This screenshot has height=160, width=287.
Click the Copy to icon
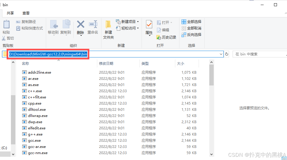(66, 24)
